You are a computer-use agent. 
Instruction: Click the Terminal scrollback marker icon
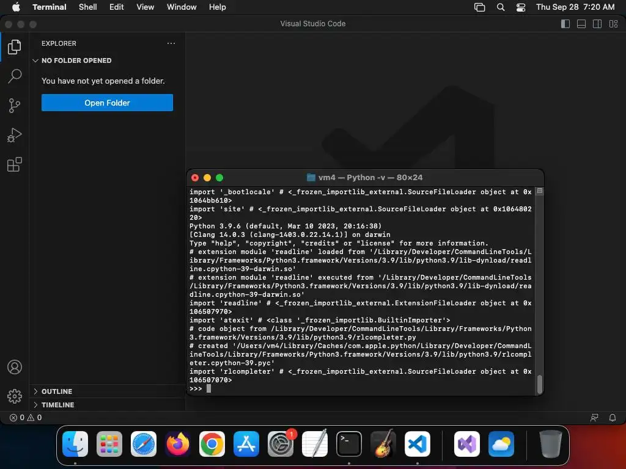[x=540, y=191]
